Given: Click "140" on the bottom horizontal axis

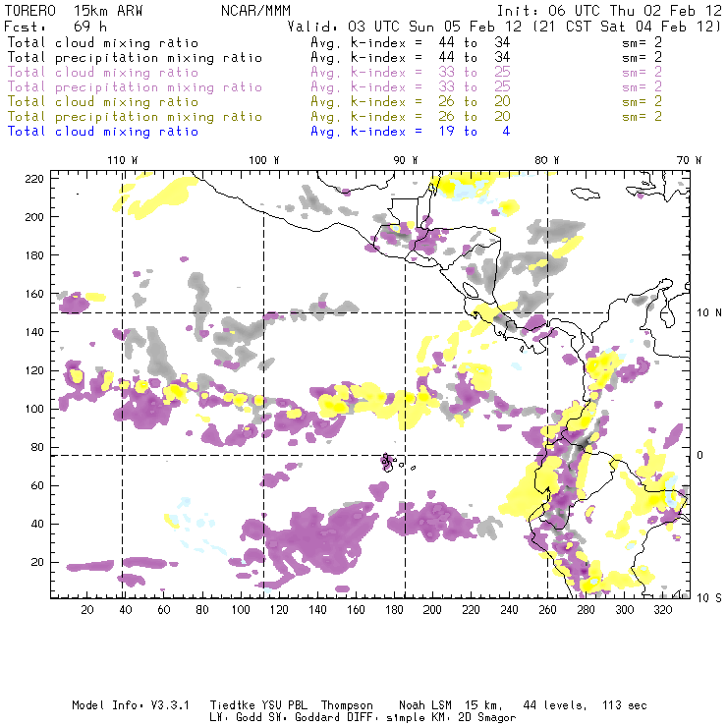Looking at the screenshot, I should coord(317,610).
